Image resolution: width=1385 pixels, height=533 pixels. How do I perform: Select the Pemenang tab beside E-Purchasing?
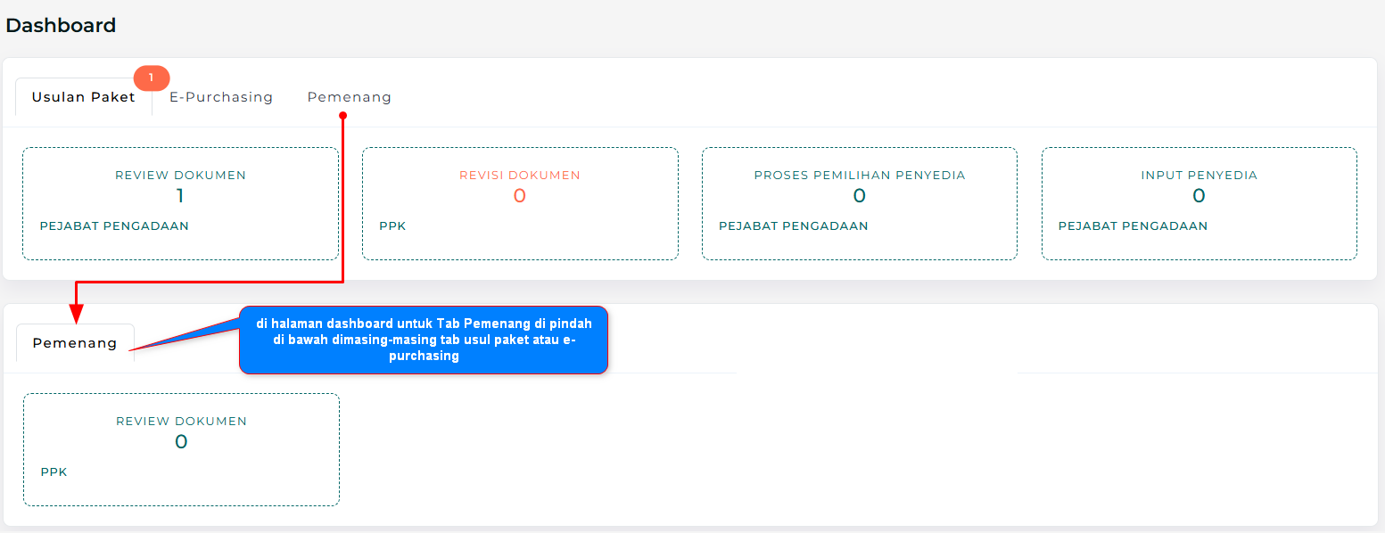click(349, 97)
